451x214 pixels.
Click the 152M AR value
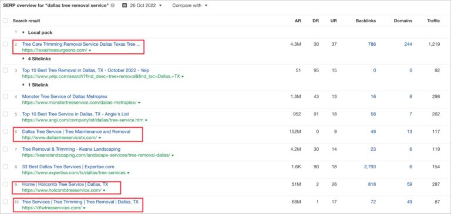295,131
